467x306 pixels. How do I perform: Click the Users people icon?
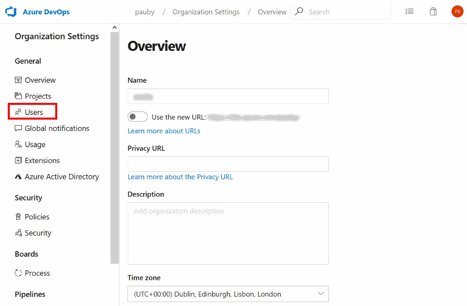tap(18, 112)
